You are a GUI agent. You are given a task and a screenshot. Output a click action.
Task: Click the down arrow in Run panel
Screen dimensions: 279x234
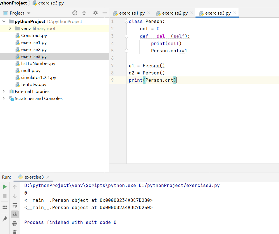coord(15,196)
